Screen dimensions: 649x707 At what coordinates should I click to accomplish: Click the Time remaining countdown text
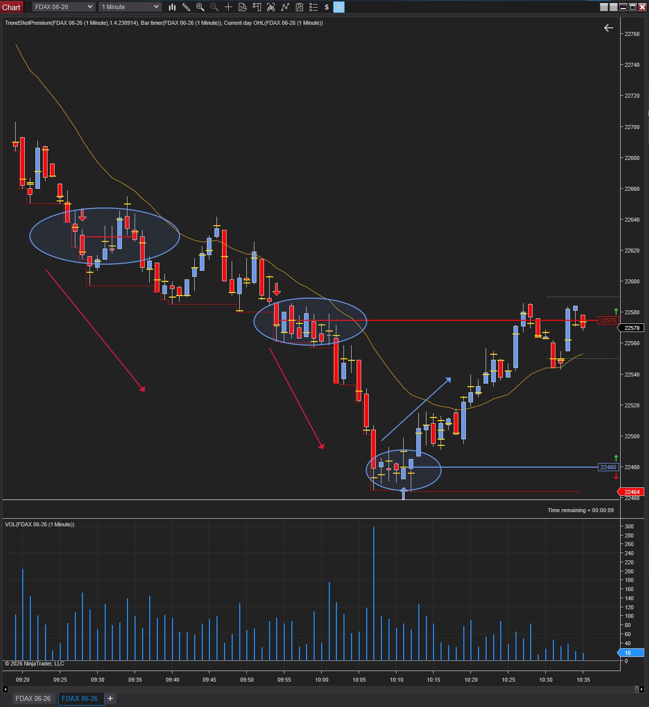pyautogui.click(x=581, y=510)
